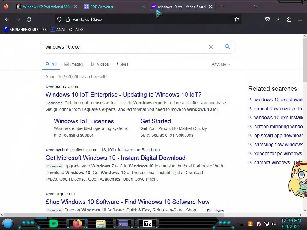Open Shop Windows 10 Software result
The height and width of the screenshot is (230, 307).
(127, 202)
